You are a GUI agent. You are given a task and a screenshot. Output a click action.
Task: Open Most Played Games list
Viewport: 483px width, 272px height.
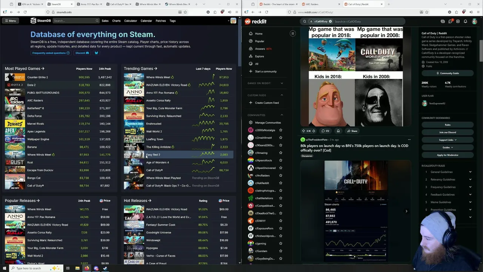(25, 69)
